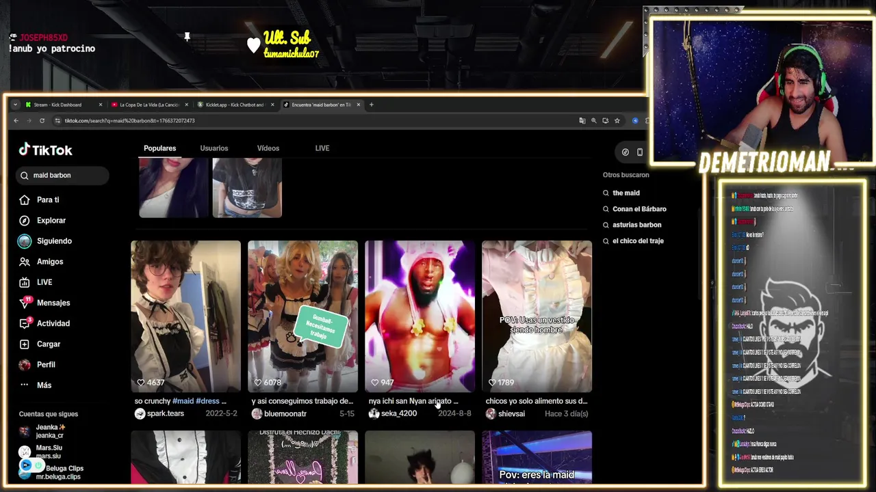Click magnifier icon in TikTok search box
The width and height of the screenshot is (876, 492).
coord(25,175)
